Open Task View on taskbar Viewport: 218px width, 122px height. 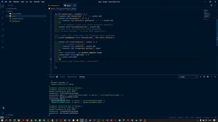pyautogui.click(x=10, y=120)
